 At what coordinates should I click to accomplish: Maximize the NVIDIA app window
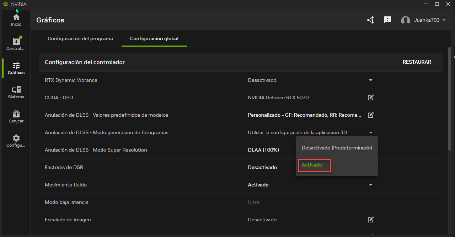pyautogui.click(x=437, y=4)
